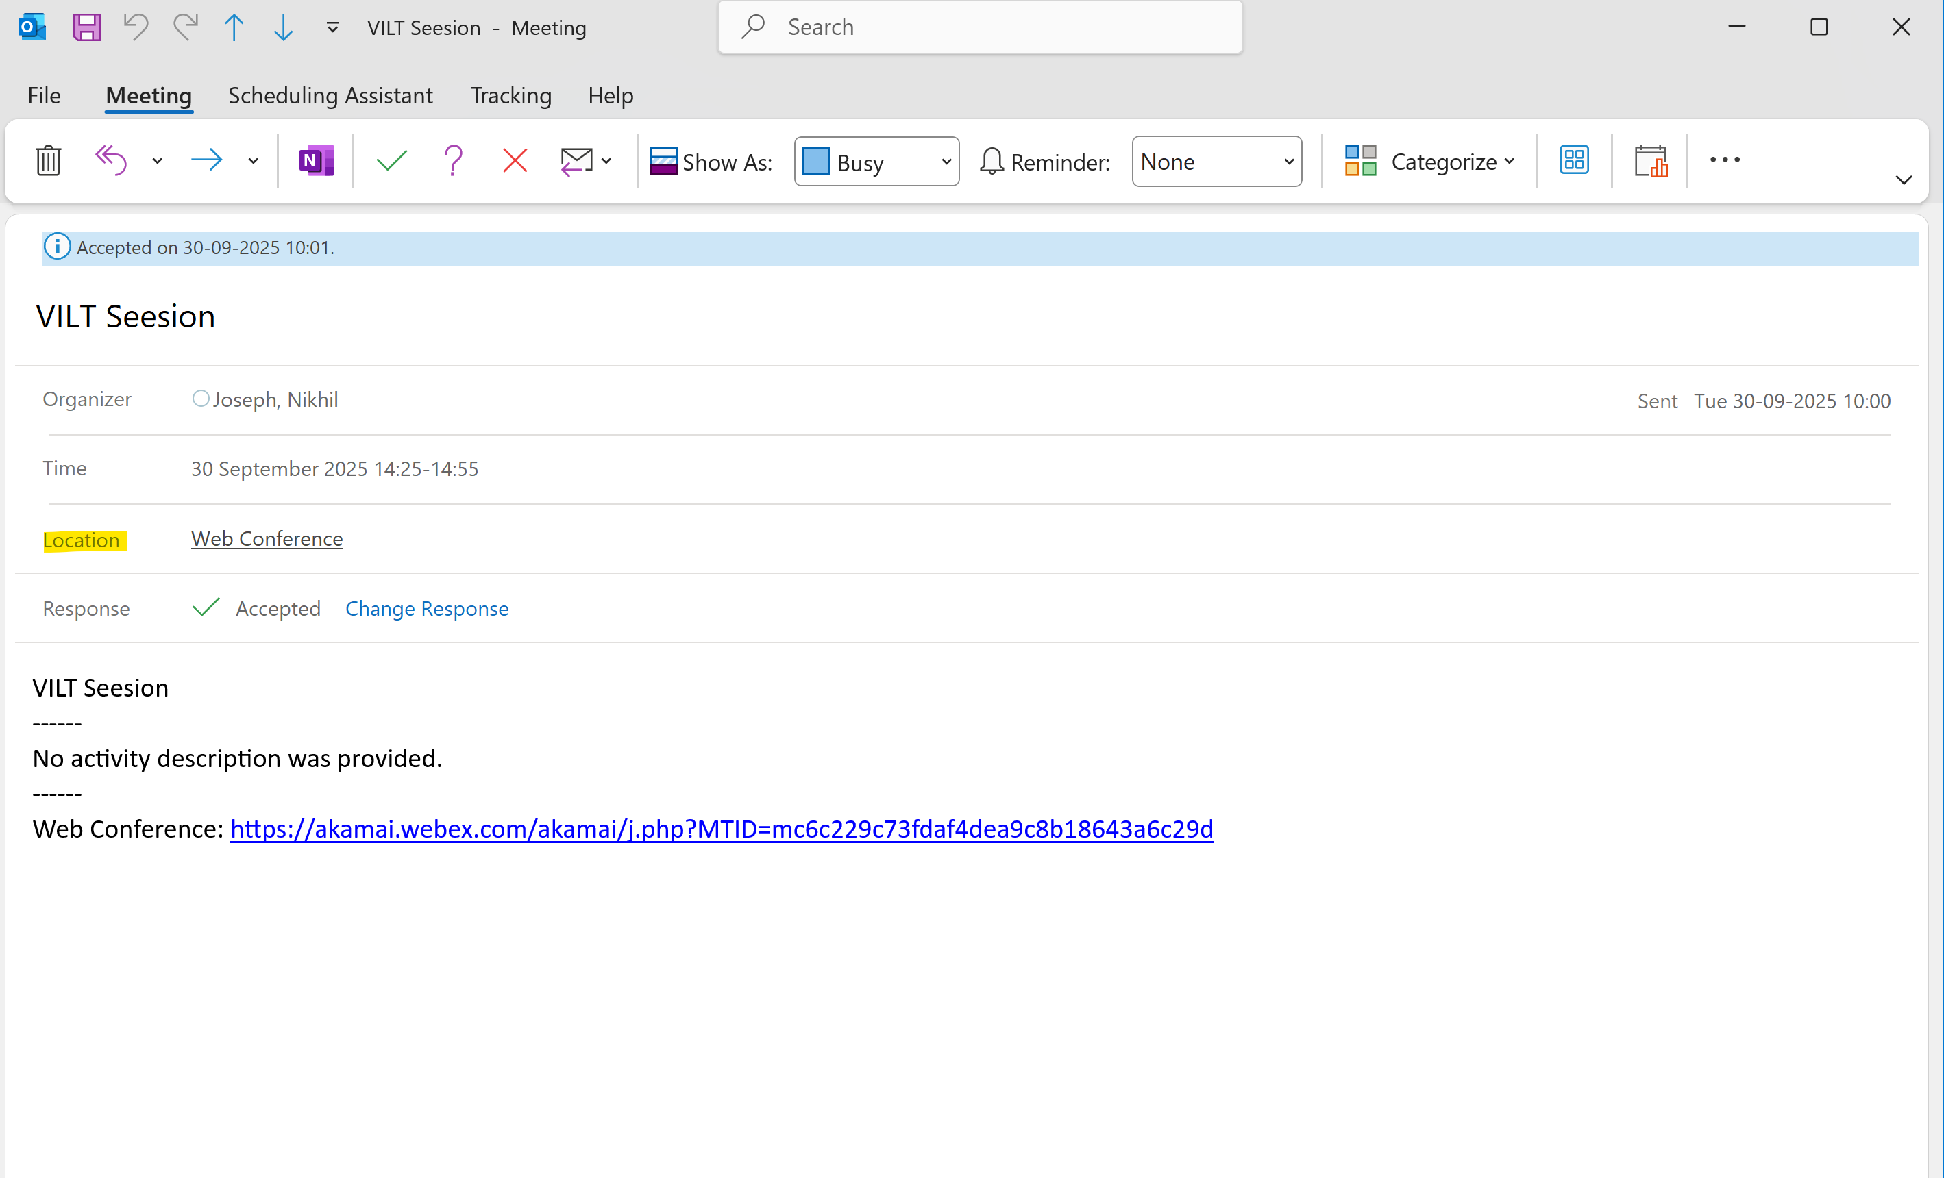Open Browse Groups
This screenshot has width=1944, height=1178.
click(x=1573, y=160)
